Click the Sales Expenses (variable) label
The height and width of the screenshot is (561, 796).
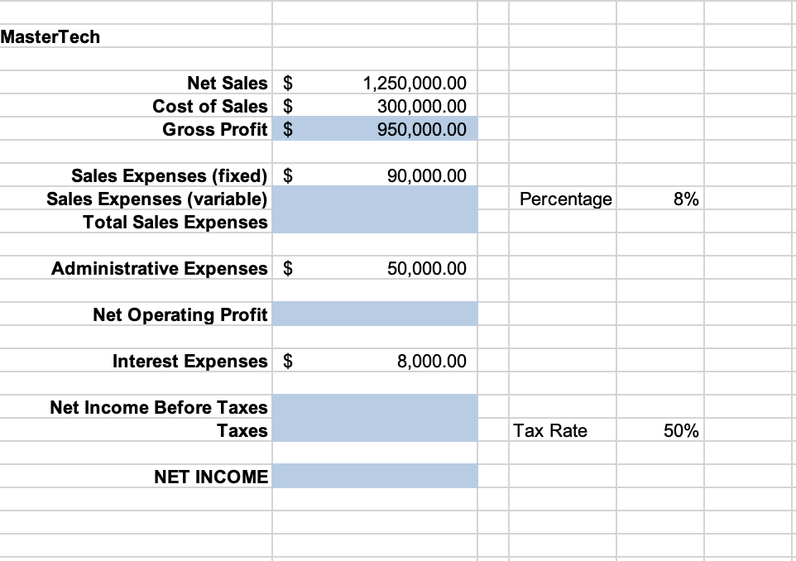pyautogui.click(x=157, y=199)
